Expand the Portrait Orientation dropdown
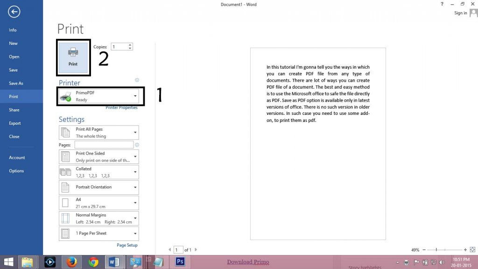Image resolution: width=478 pixels, height=269 pixels. [99, 187]
